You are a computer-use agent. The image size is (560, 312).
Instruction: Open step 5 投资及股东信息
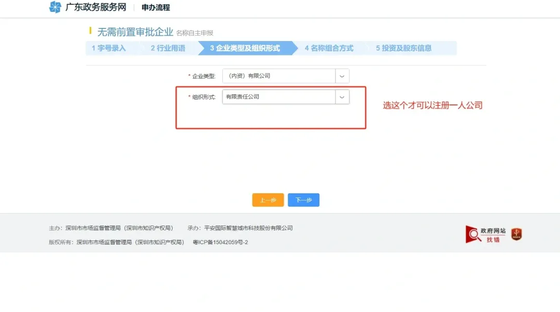coord(410,48)
